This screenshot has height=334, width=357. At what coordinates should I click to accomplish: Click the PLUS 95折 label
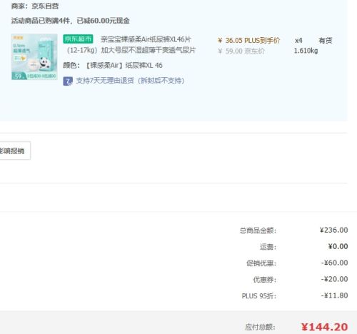click(259, 296)
